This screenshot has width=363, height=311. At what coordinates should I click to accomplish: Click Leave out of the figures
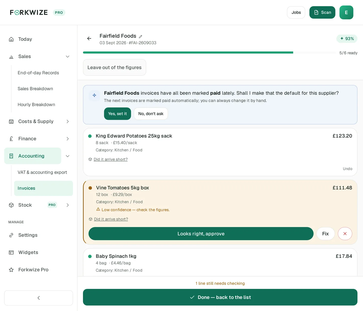[114, 67]
